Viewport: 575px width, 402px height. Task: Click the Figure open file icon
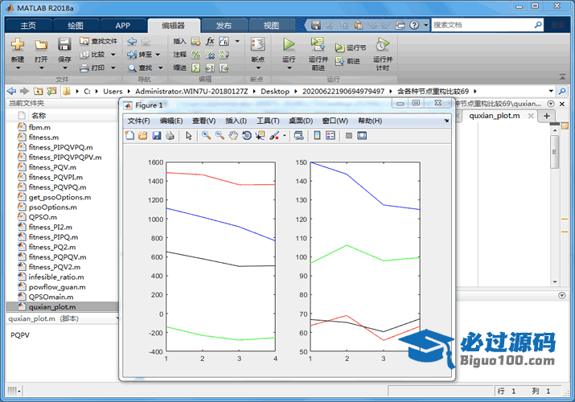[x=143, y=136]
